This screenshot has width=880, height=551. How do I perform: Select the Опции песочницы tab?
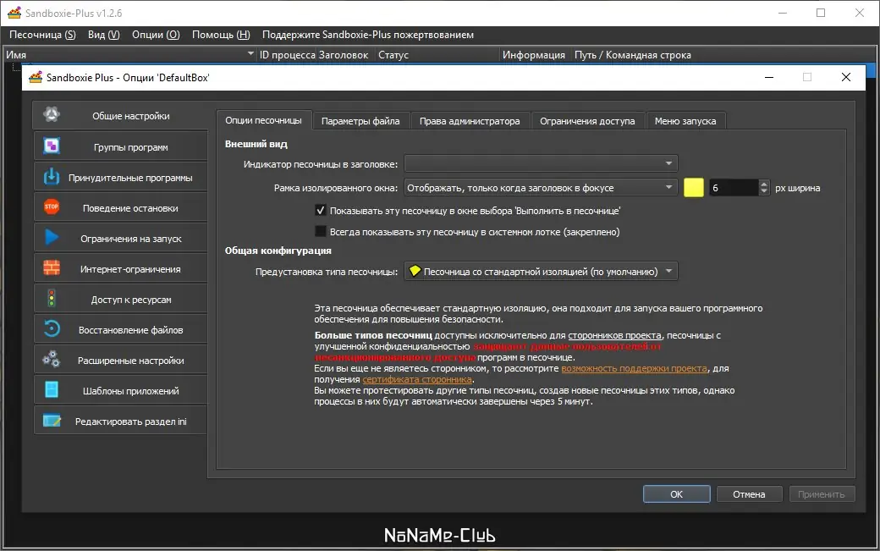264,120
